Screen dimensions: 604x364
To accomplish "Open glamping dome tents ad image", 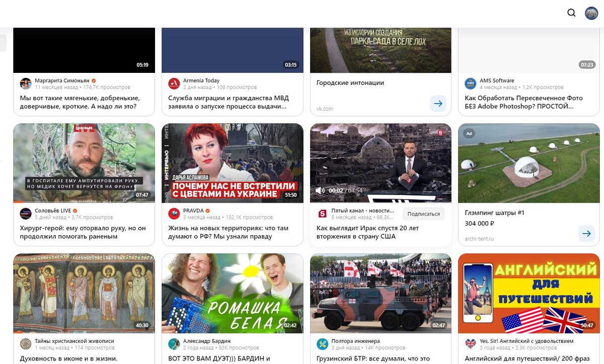I will tap(529, 163).
